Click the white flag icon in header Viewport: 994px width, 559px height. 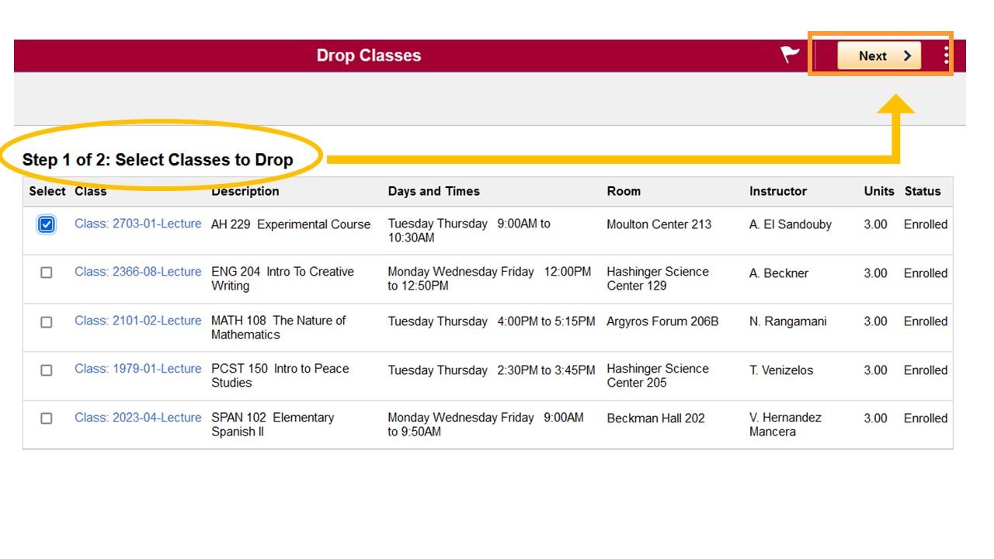(x=790, y=54)
